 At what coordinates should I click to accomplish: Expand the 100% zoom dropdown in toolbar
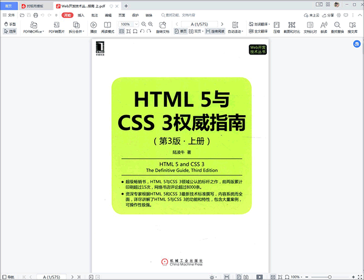pyautogui.click(x=136, y=24)
